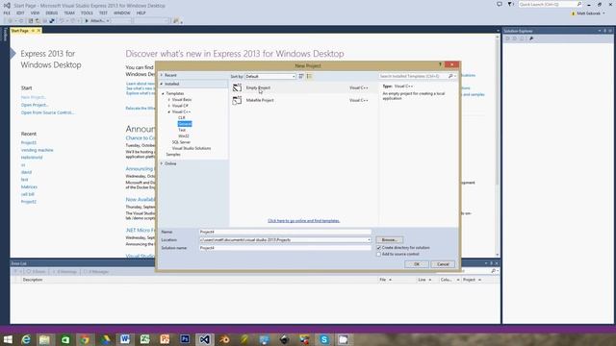Image resolution: width=616 pixels, height=346 pixels.
Task: Click OK in New Project dialog
Action: pos(417,264)
